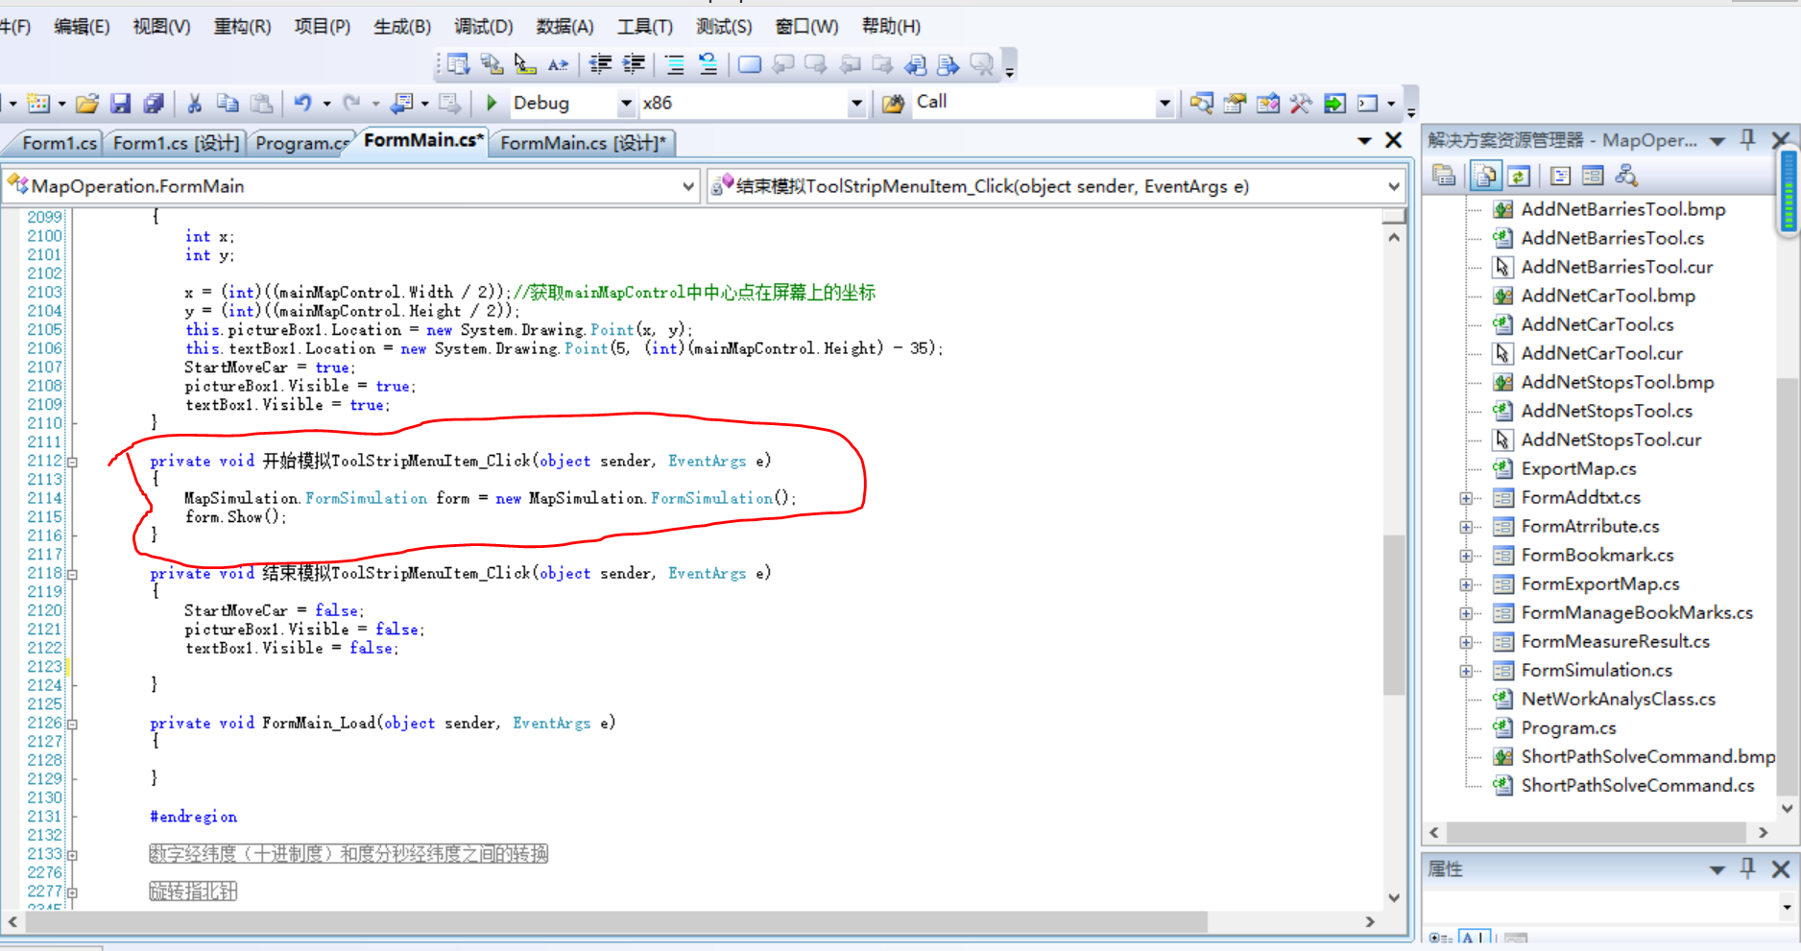Open the Toolbox icon with hammer and wrench
This screenshot has width=1801, height=951.
click(1301, 103)
